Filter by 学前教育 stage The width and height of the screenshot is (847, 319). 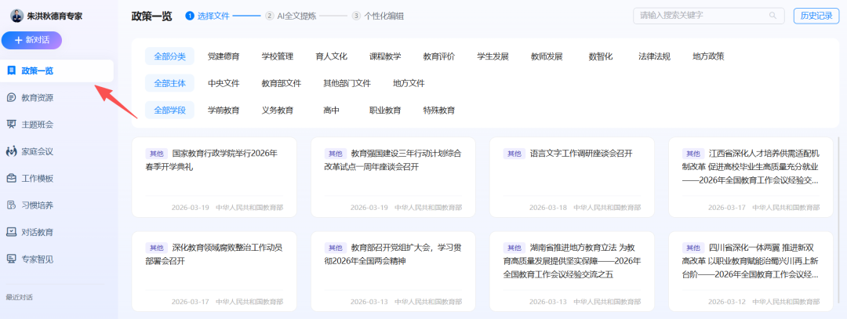[224, 110]
